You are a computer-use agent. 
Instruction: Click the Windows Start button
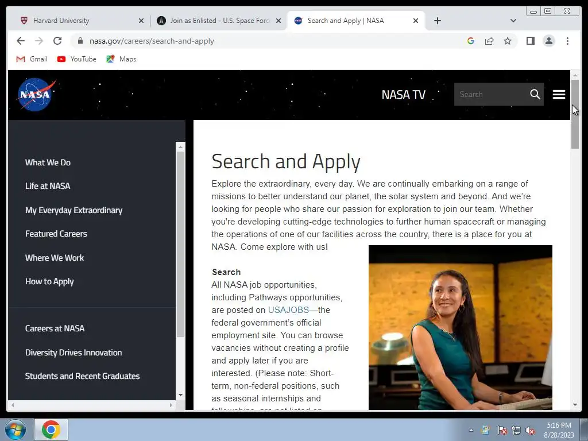[x=16, y=430]
